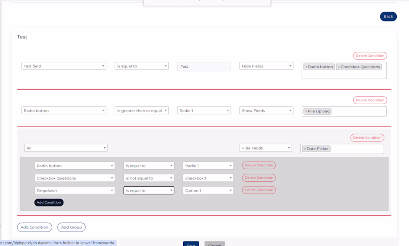Click the Back button
Screen dimensions: 409x246
pyautogui.click(x=388, y=16)
